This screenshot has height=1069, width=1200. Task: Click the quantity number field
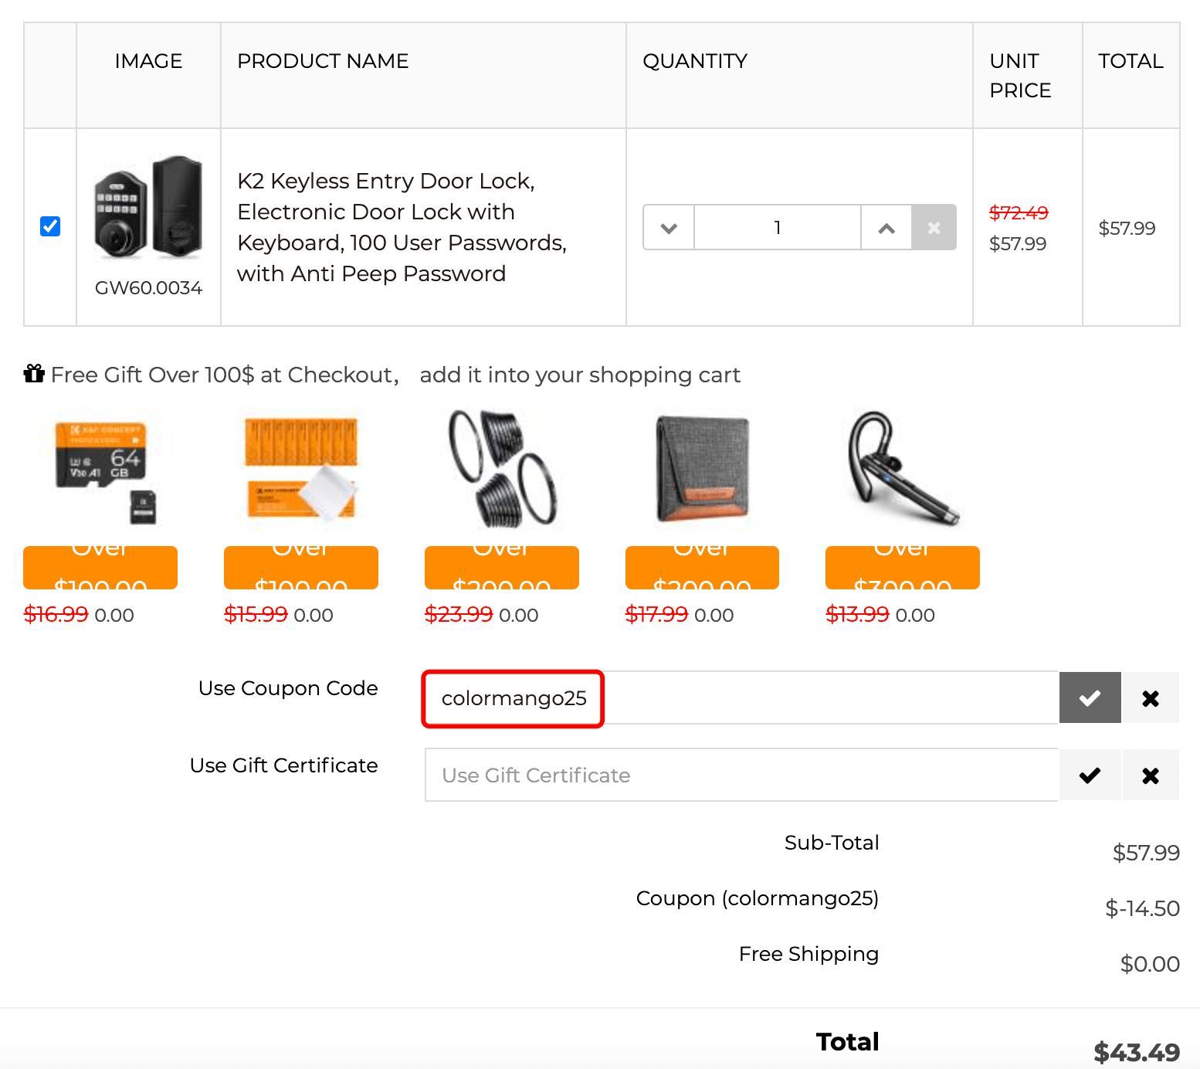777,228
